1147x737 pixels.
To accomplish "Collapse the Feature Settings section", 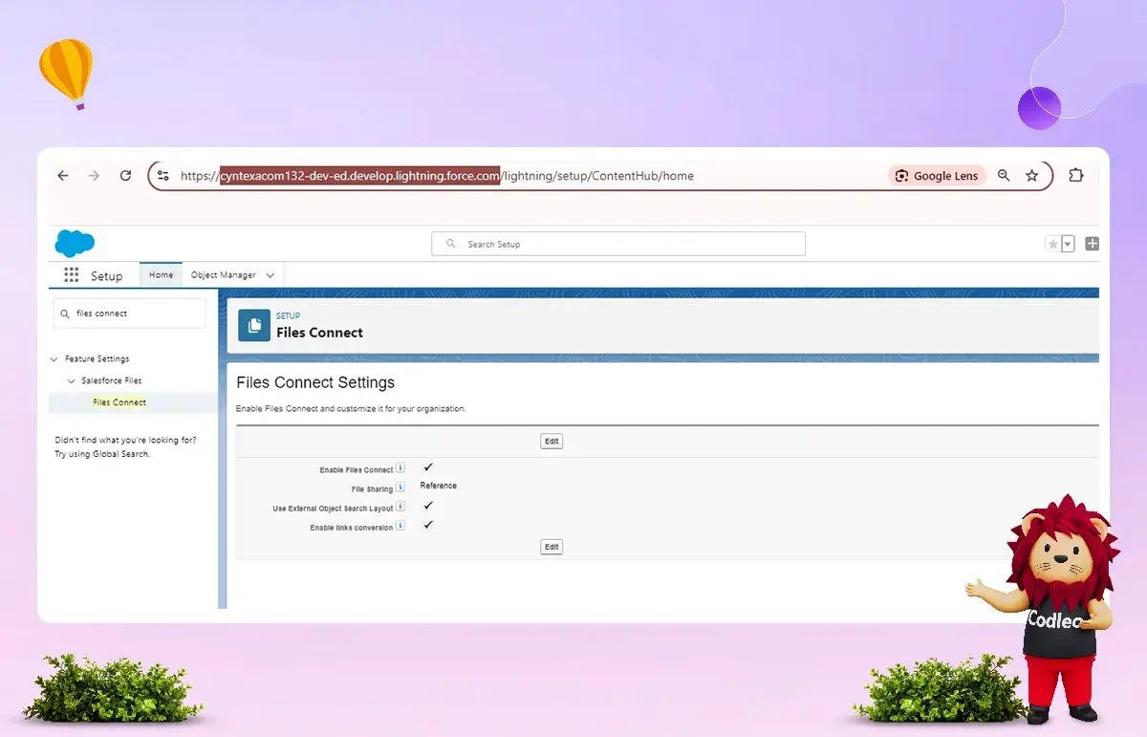I will coord(54,359).
